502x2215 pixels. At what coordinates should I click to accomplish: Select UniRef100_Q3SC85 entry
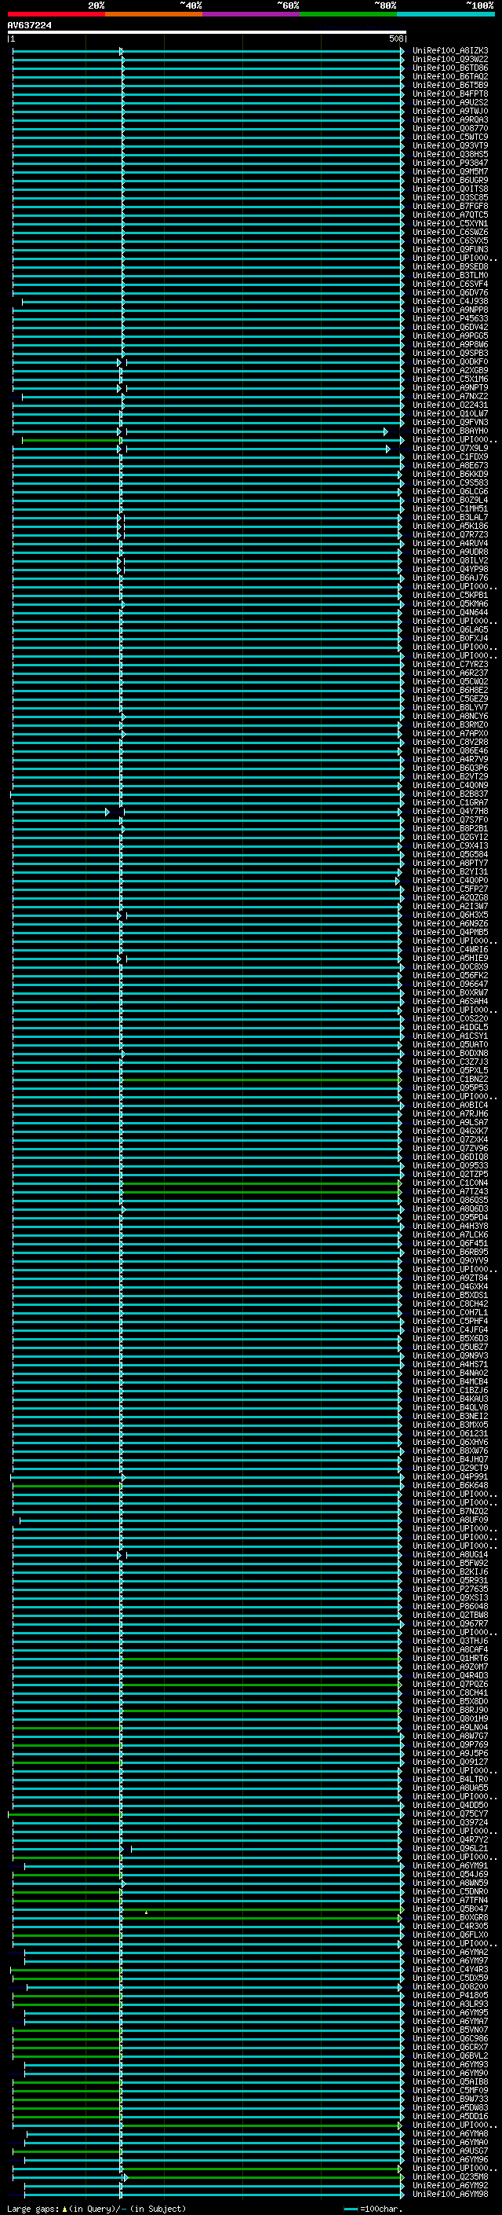tap(450, 197)
